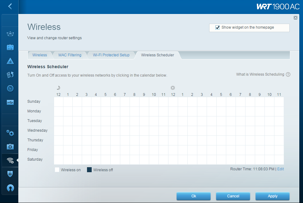The image size is (303, 203).
Task: Click the help question mark icon
Action: (x=288, y=74)
